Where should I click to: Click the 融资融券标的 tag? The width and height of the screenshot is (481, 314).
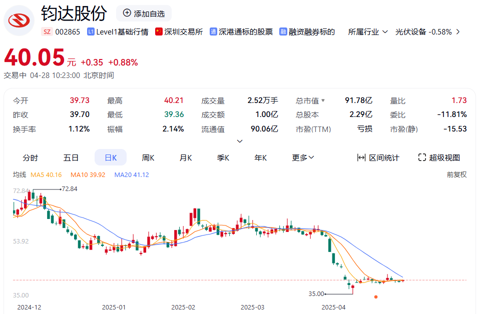[x=307, y=32]
